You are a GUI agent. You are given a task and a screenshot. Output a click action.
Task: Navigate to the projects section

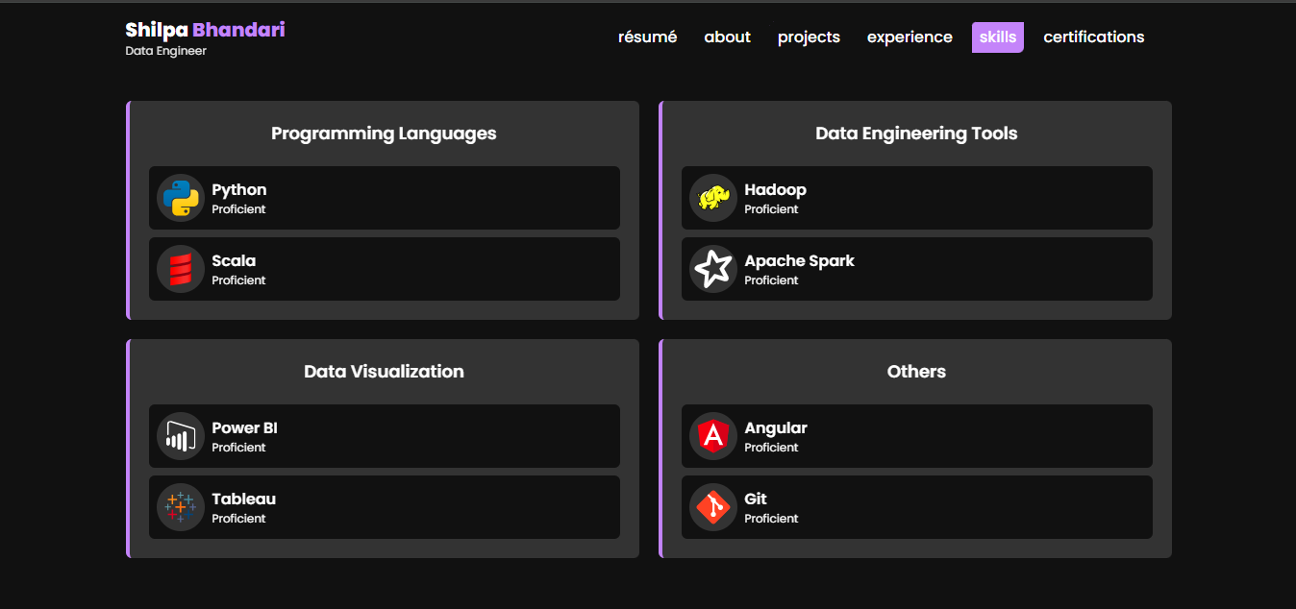click(809, 37)
